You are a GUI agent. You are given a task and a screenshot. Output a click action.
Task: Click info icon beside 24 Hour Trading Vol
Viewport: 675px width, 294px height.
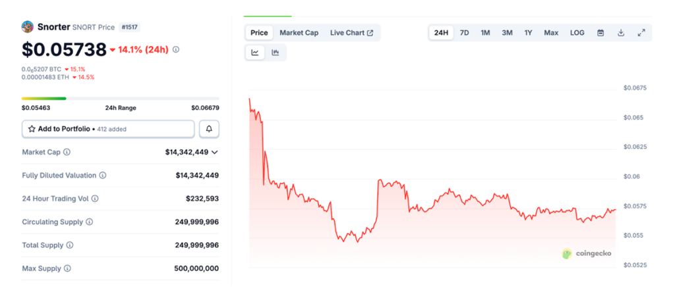(95, 199)
